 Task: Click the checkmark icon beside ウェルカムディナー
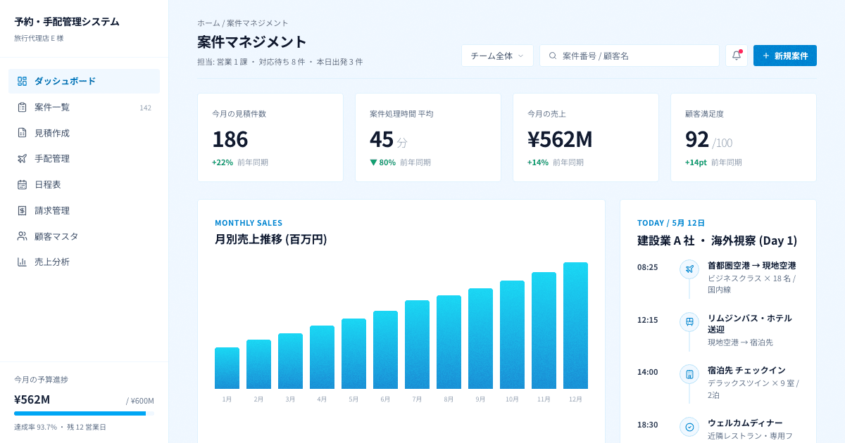pyautogui.click(x=689, y=427)
